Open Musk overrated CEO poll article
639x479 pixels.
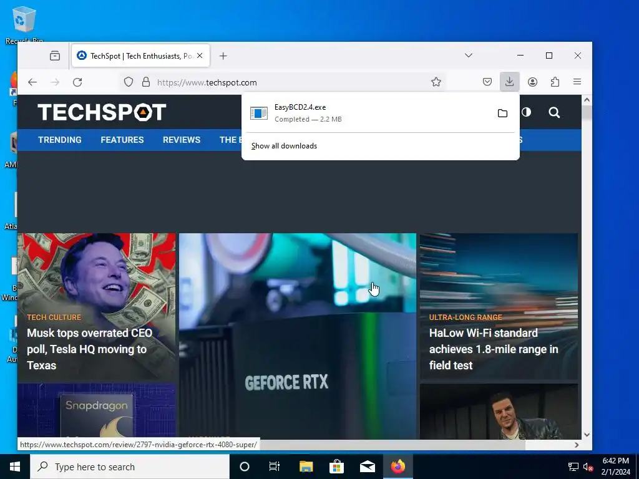tap(90, 349)
